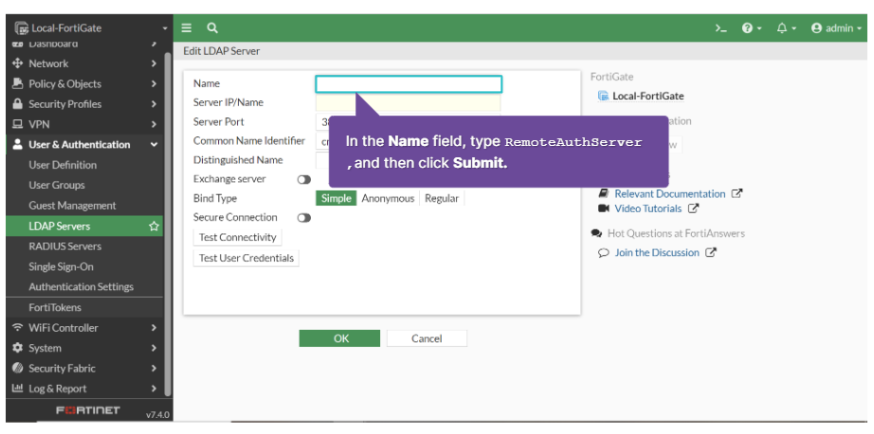Click the WiFi Controller icon
This screenshot has height=434, width=874.
click(x=18, y=328)
